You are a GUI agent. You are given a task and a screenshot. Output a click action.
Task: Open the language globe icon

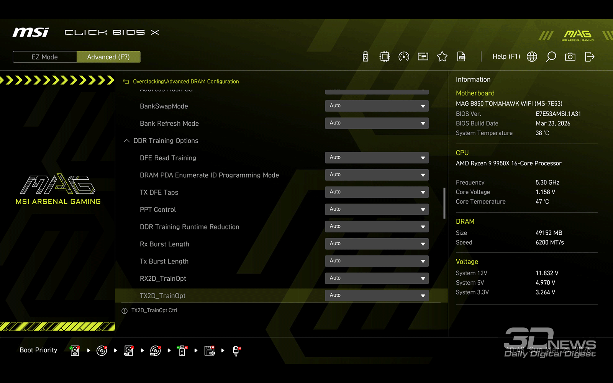point(532,57)
